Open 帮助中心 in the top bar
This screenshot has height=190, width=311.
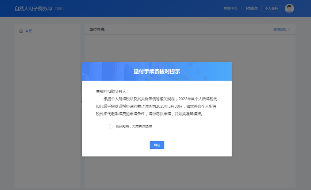tap(230, 8)
